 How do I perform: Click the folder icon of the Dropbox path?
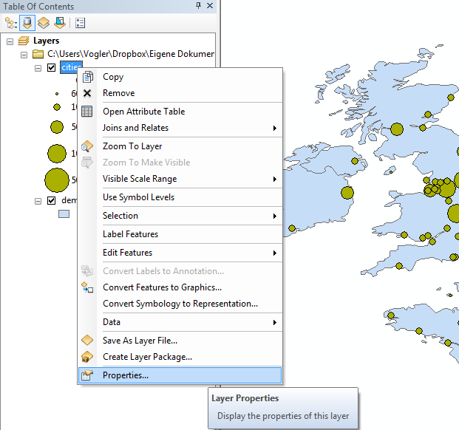(x=38, y=54)
